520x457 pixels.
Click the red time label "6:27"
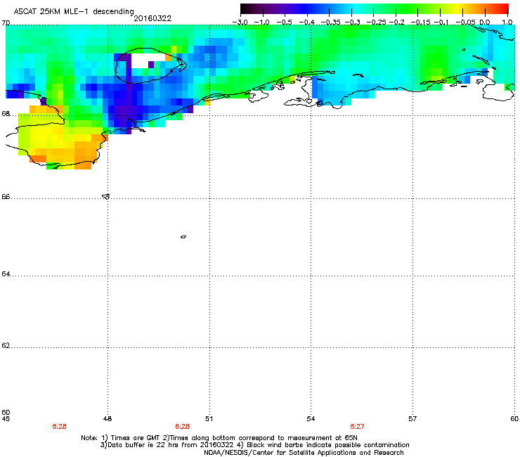click(357, 427)
